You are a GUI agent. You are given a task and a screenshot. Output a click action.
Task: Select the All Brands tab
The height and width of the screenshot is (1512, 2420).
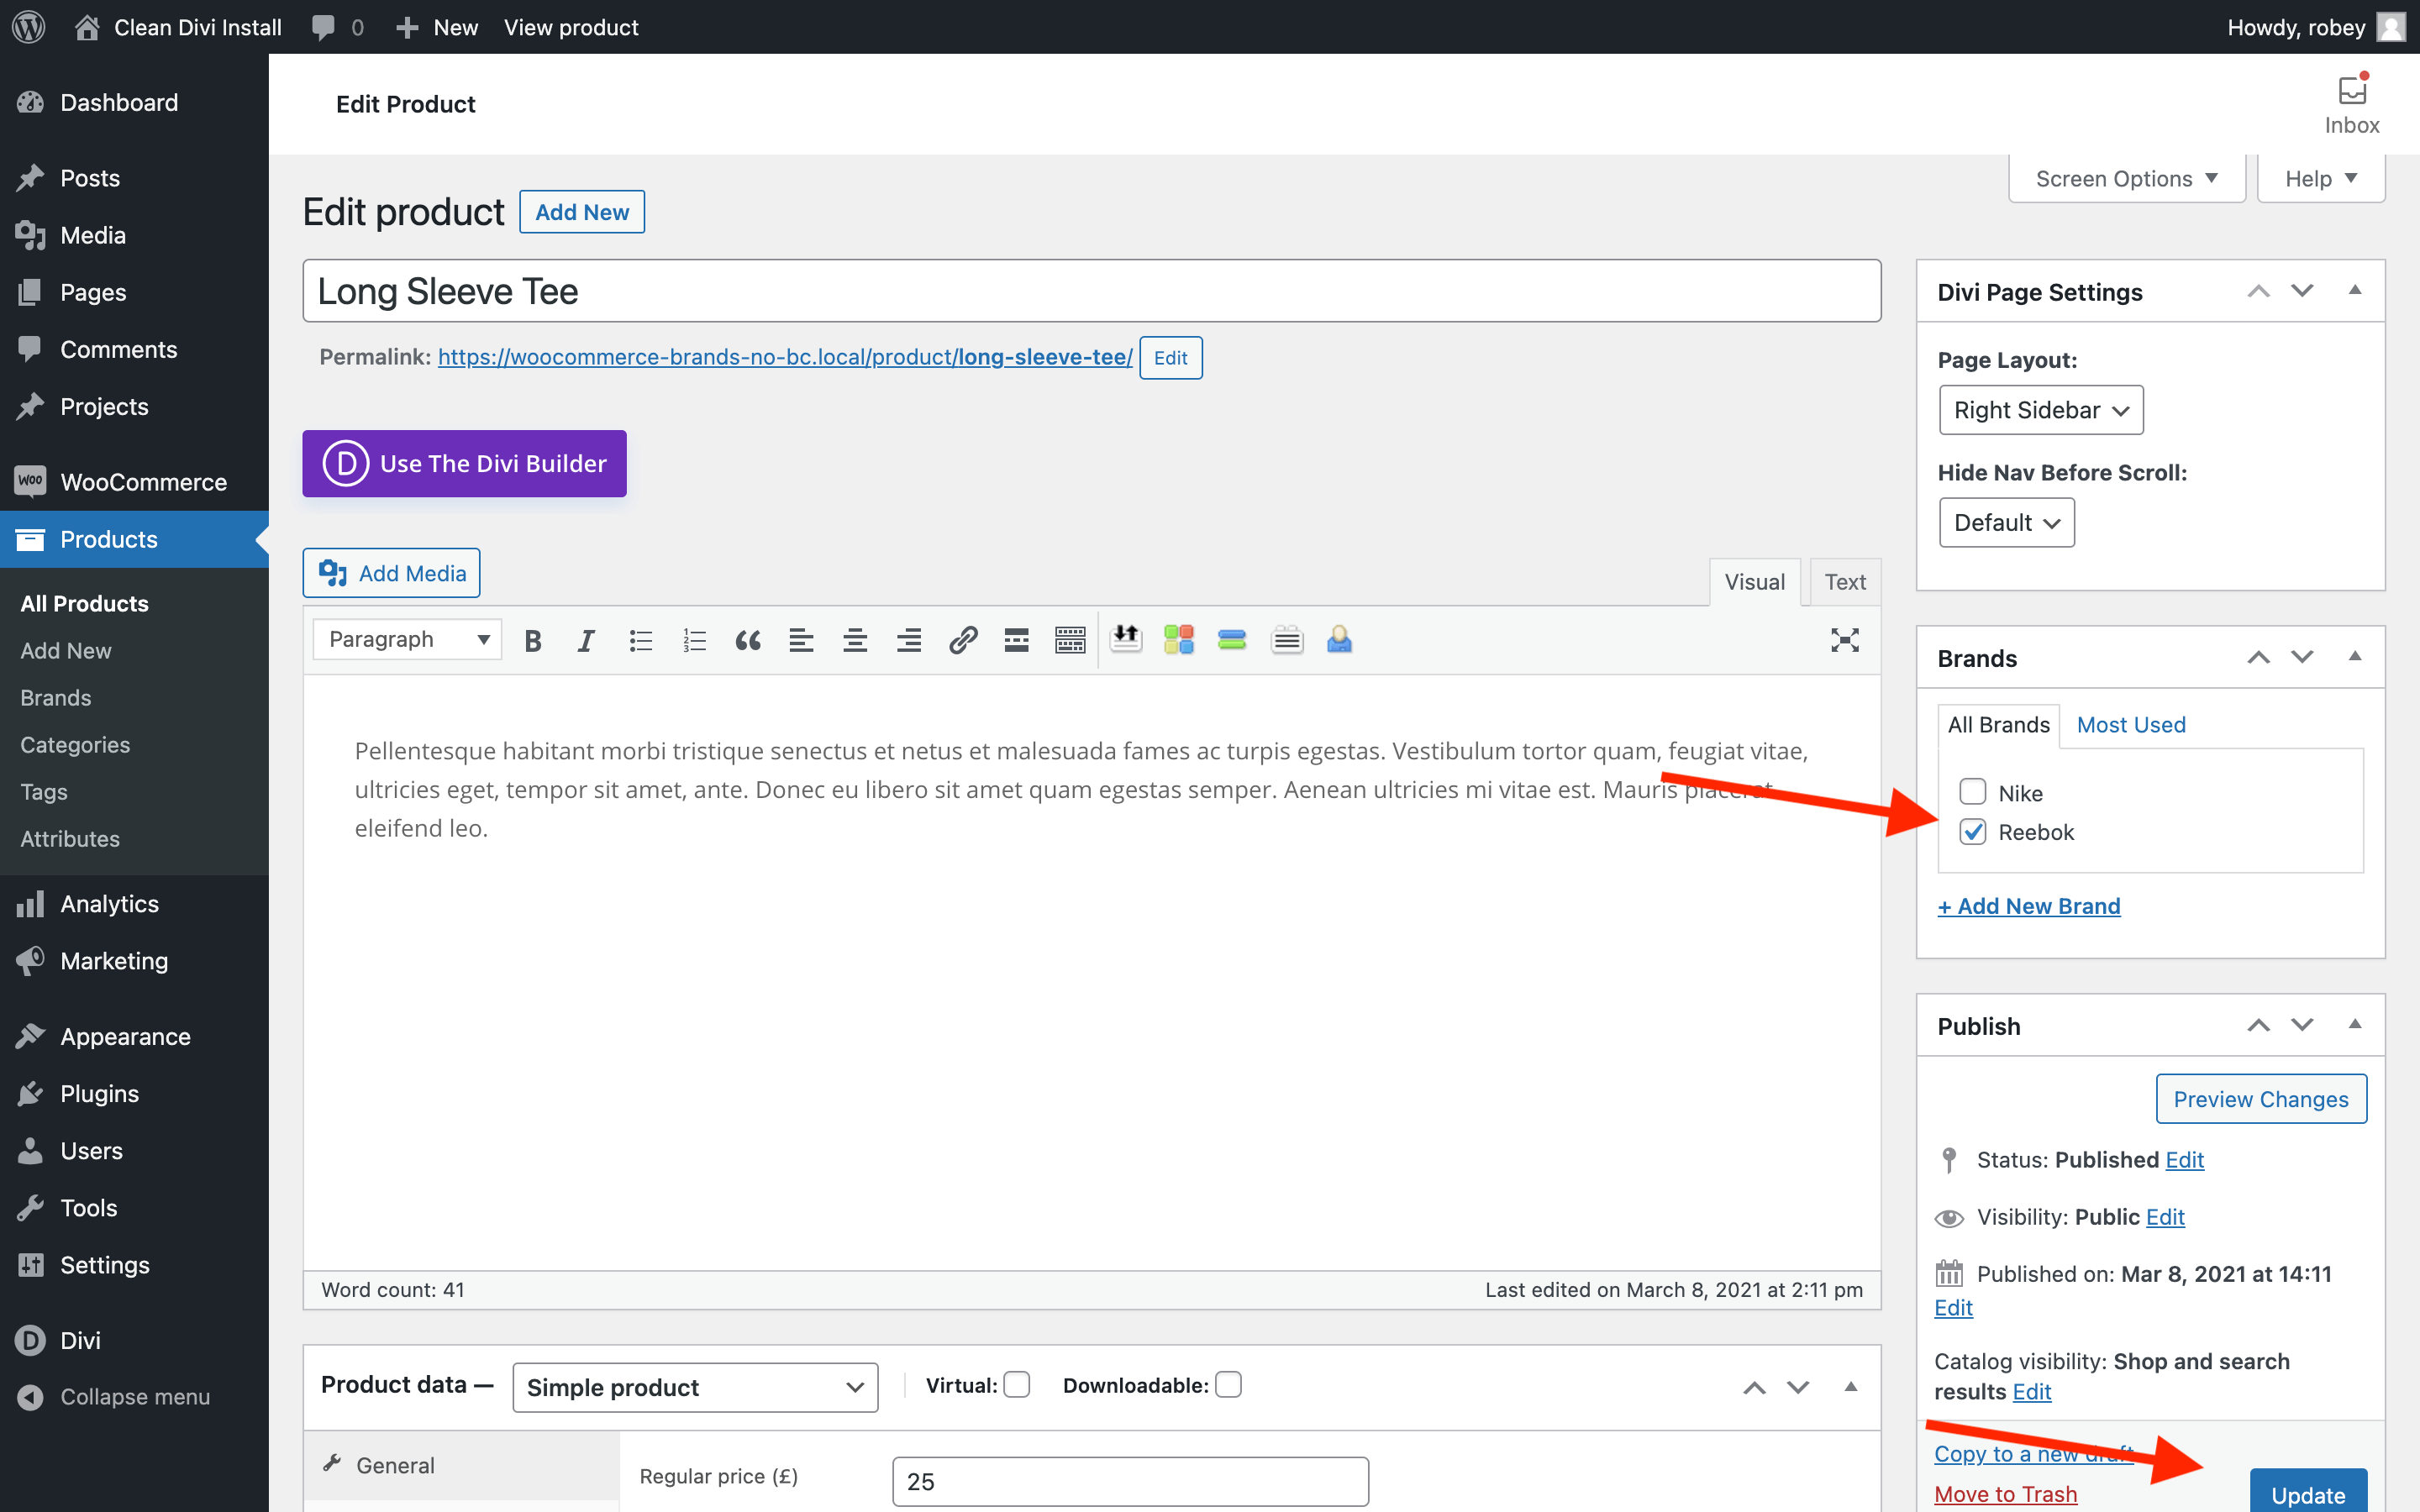click(x=1998, y=725)
